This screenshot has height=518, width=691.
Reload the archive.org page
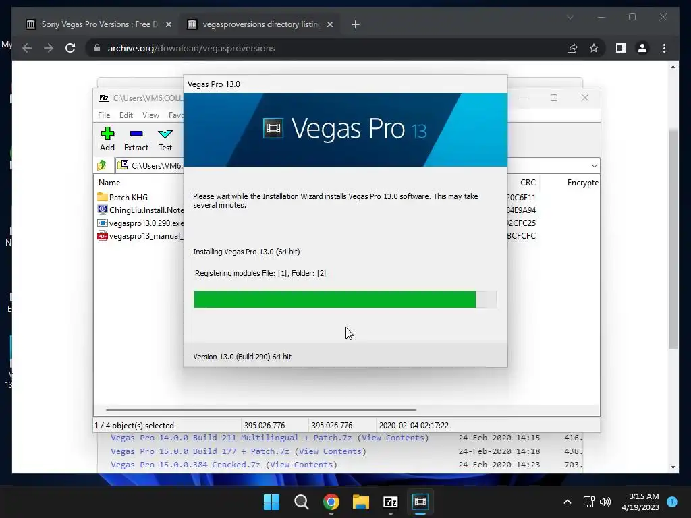[70, 48]
